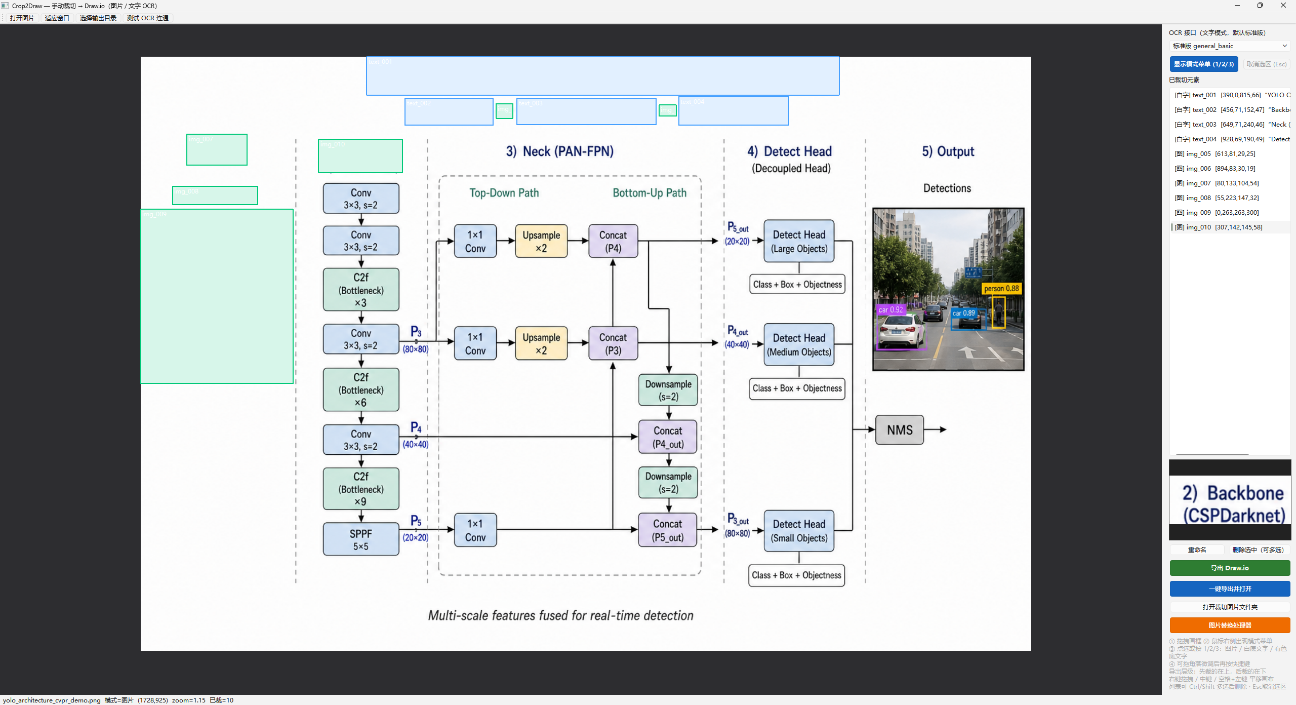The height and width of the screenshot is (705, 1296).
Task: Select list row img_010 [307,142,145,58]
Action: point(1230,227)
